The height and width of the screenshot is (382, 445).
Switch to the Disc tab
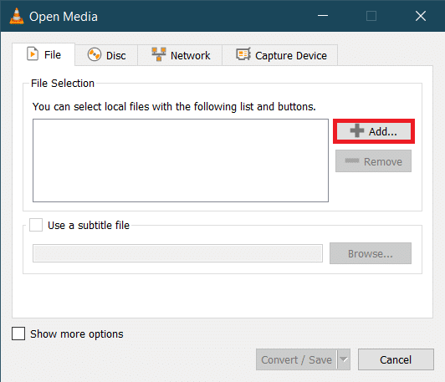106,55
